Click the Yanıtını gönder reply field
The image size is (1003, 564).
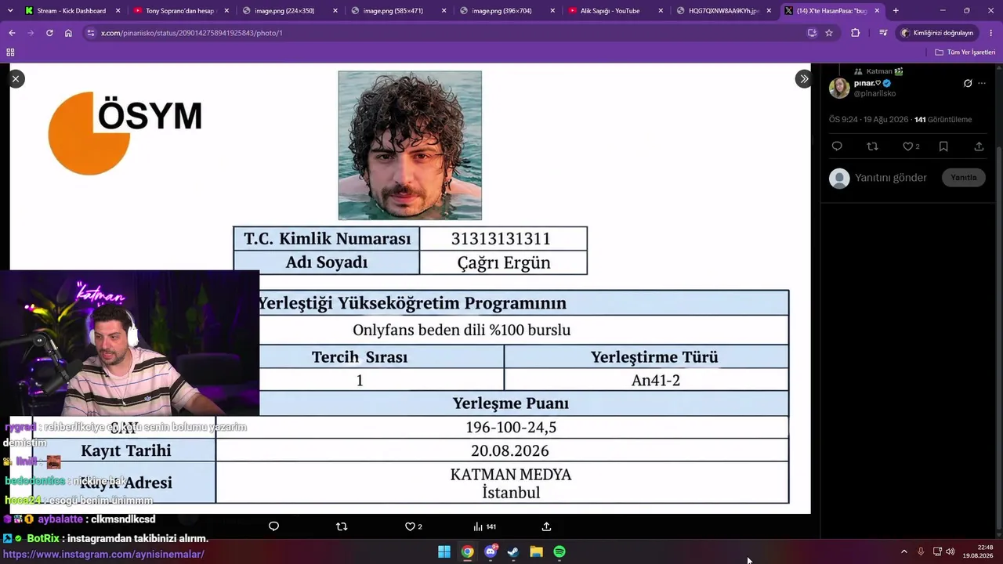coord(891,178)
